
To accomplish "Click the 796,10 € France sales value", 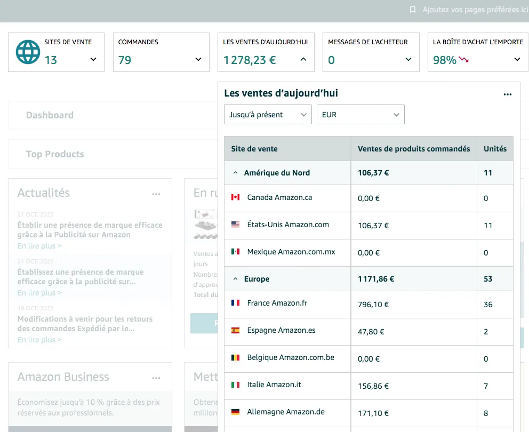I will coord(373,305).
